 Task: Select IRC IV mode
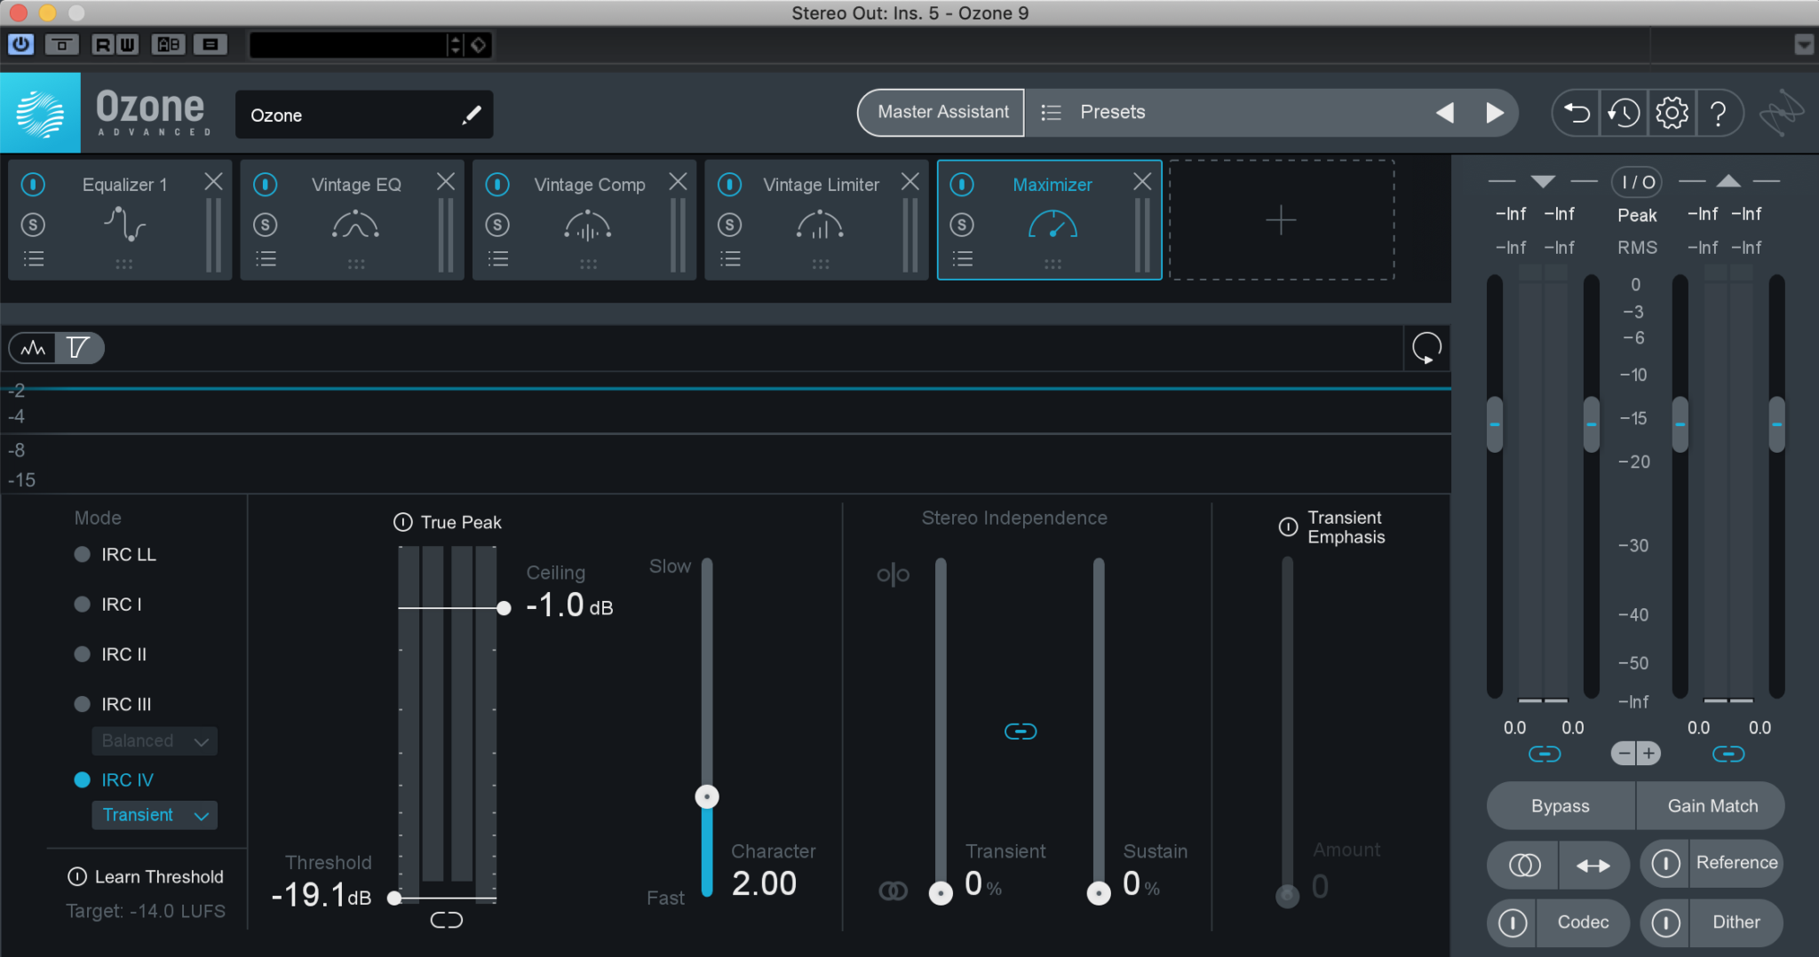tap(82, 779)
